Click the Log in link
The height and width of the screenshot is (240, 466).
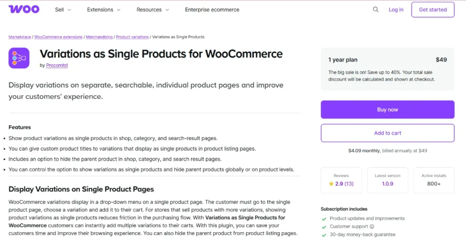pyautogui.click(x=396, y=10)
